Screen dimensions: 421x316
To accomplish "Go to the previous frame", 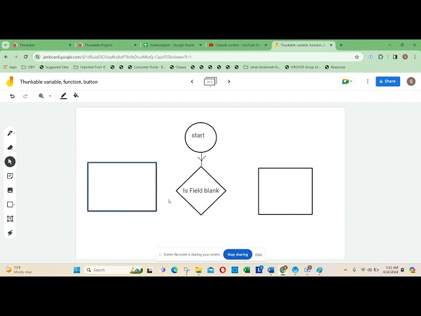I will click(x=192, y=82).
